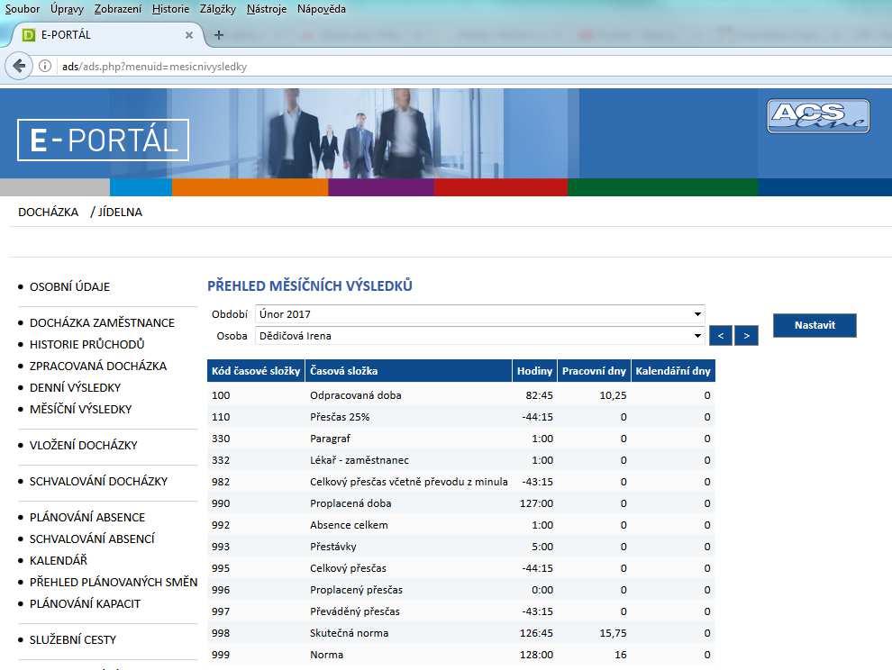Open SCHVALOVÁNÍ ABSENCÍ in sidebar

pos(92,539)
